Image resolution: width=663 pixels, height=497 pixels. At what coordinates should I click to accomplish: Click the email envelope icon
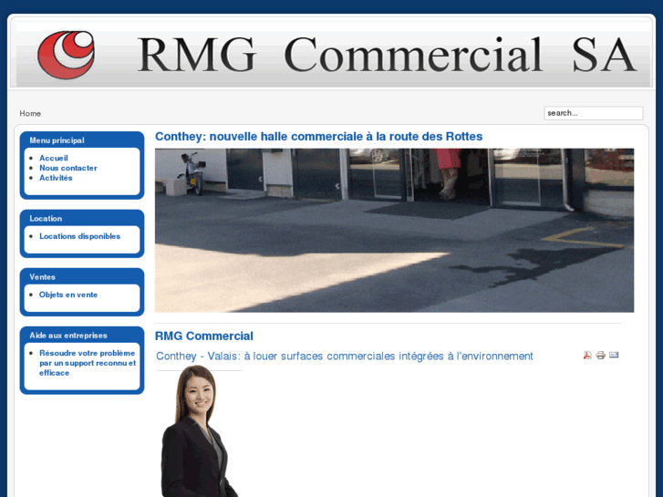click(614, 355)
